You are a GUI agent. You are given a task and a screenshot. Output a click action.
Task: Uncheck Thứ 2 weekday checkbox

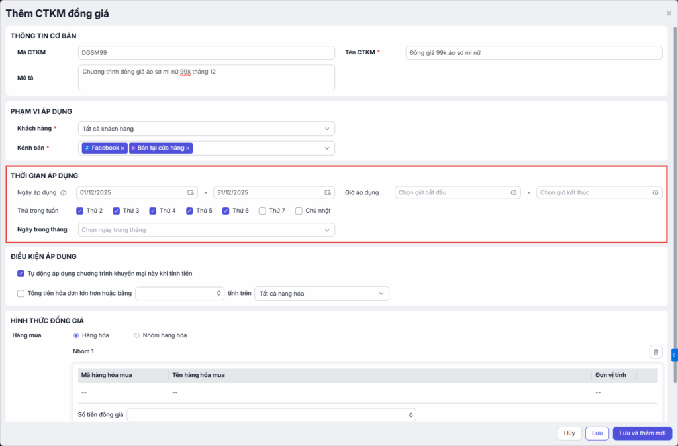tap(79, 211)
